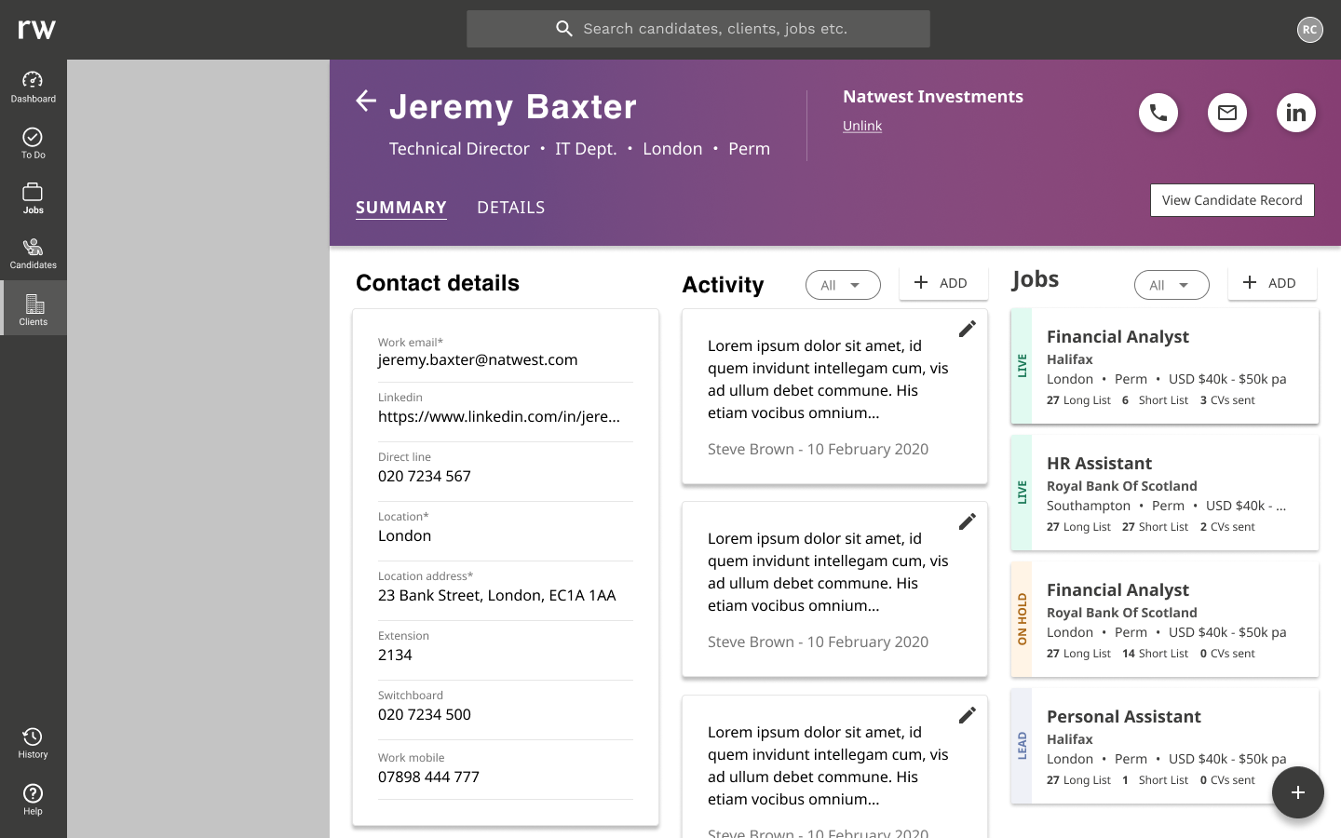Click the Jeremy Baxter name heading
This screenshot has height=838, width=1341.
coord(513,107)
